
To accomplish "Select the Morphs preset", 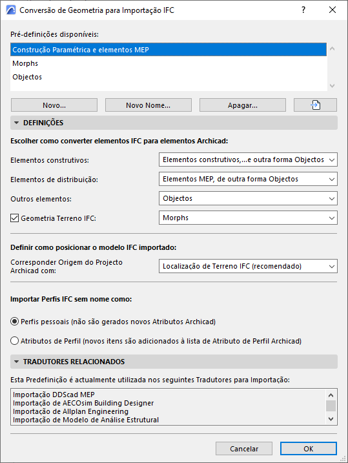I will point(169,63).
